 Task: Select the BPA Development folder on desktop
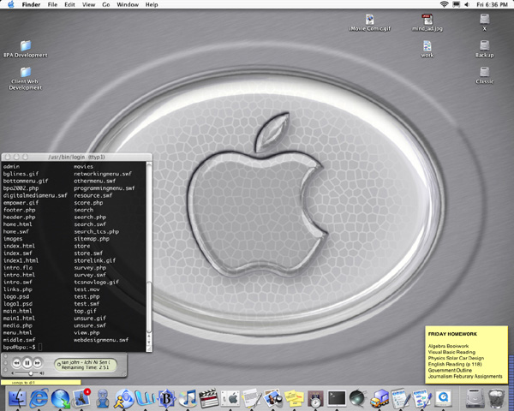pyautogui.click(x=26, y=49)
